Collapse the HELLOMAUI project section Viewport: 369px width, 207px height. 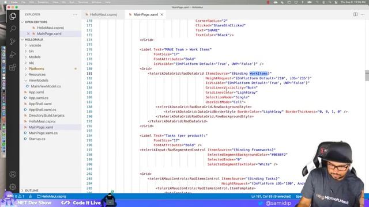[x=33, y=40]
